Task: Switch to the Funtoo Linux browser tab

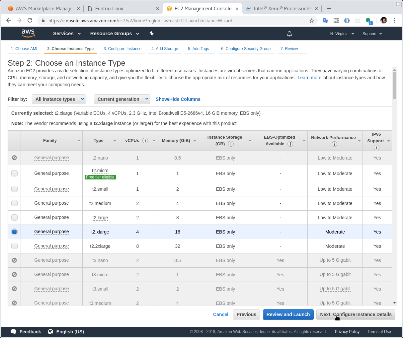Action: 122,9
